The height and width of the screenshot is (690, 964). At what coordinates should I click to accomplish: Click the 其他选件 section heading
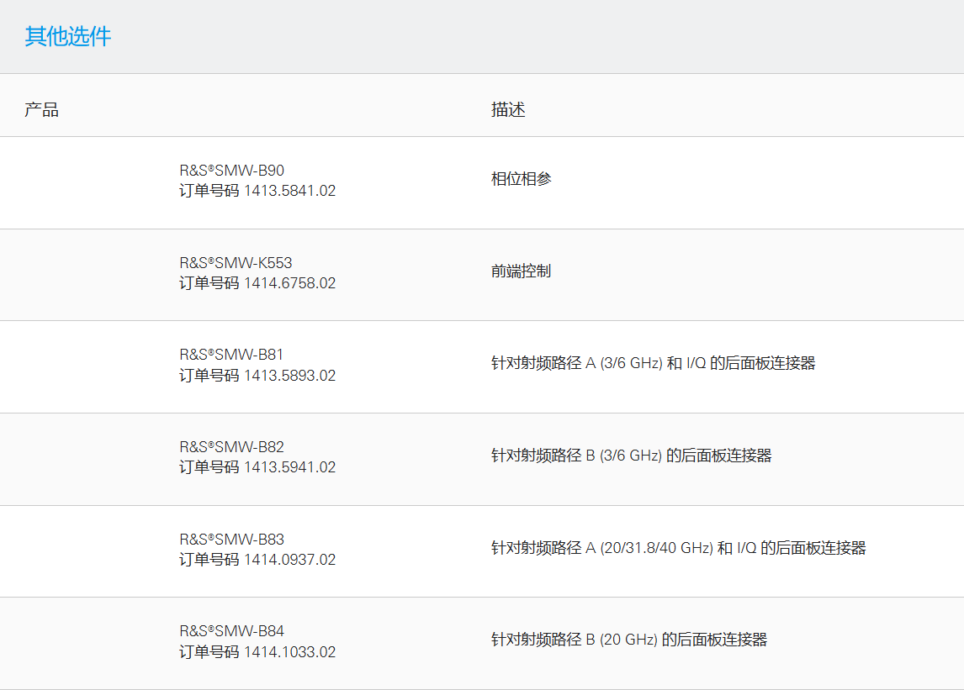tap(68, 37)
